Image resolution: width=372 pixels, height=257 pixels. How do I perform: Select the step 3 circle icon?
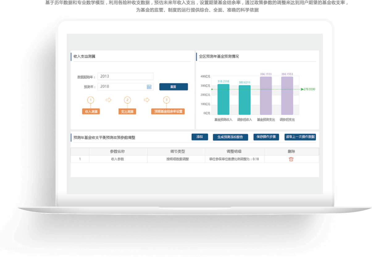click(166, 100)
